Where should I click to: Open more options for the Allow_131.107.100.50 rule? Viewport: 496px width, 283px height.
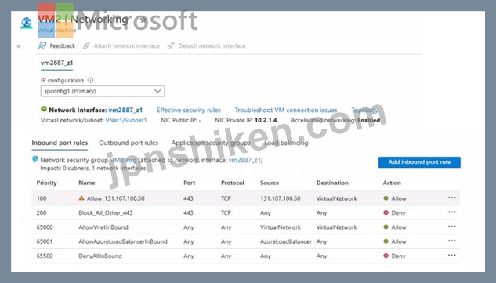(451, 198)
